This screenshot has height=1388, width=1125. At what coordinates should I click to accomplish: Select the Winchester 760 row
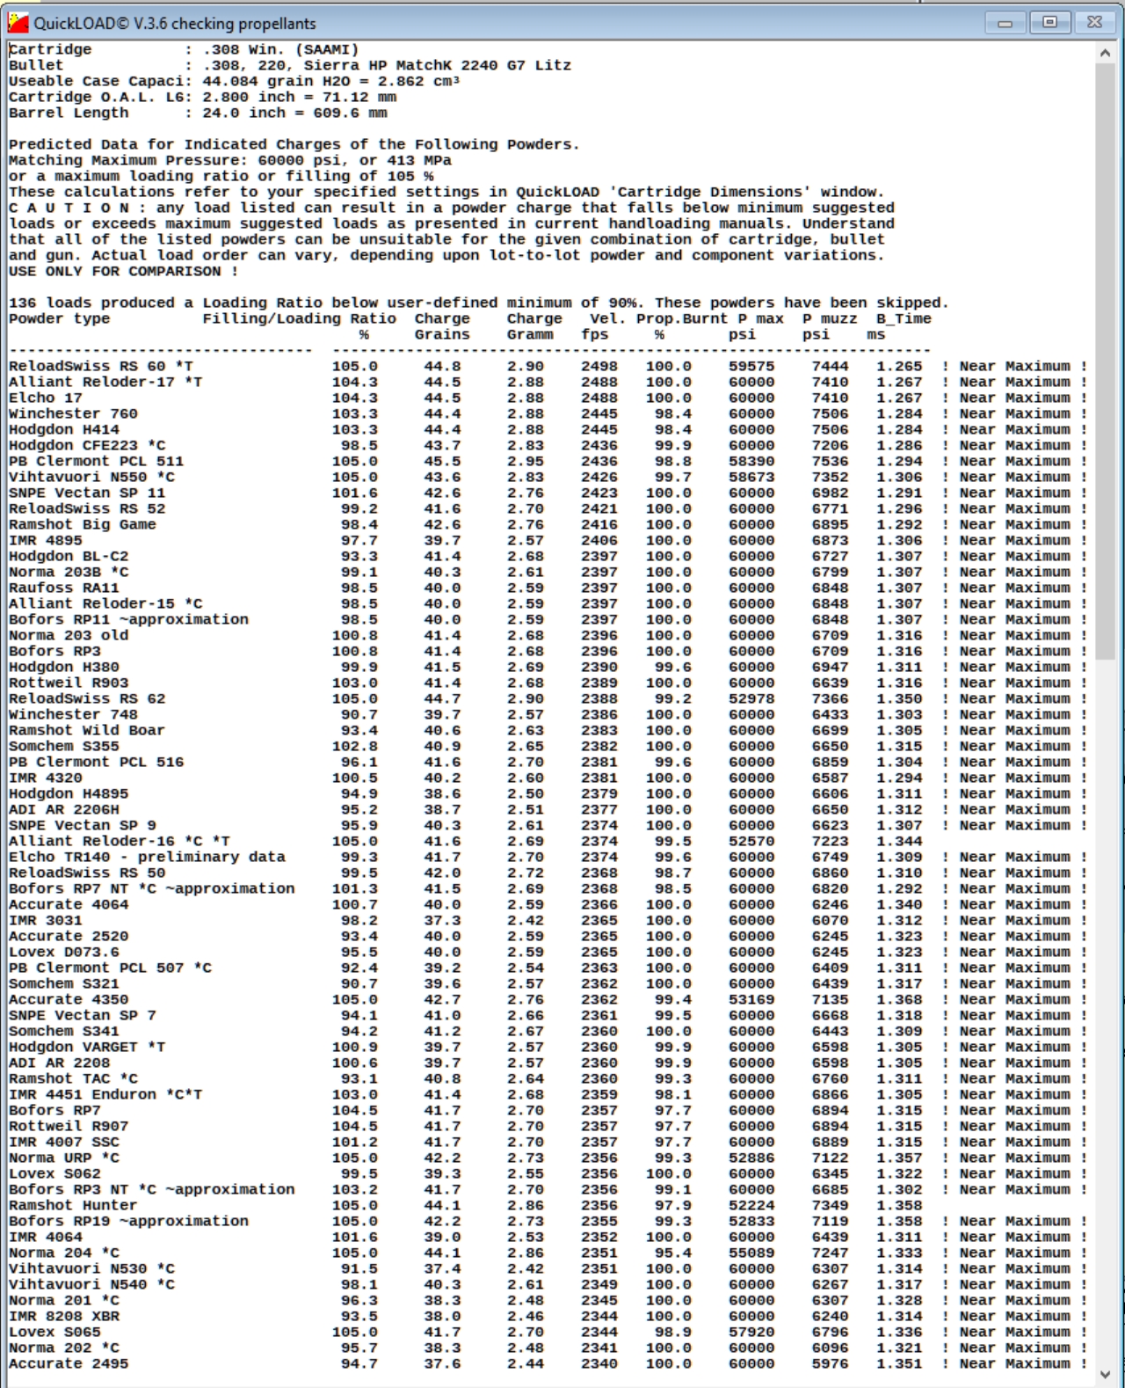[x=548, y=414]
